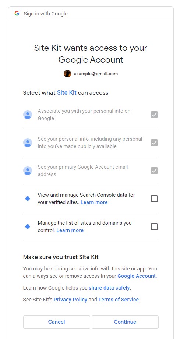This screenshot has height=339, width=187.
Task: Click the Site Kit link in the heading
Action: tap(67, 93)
